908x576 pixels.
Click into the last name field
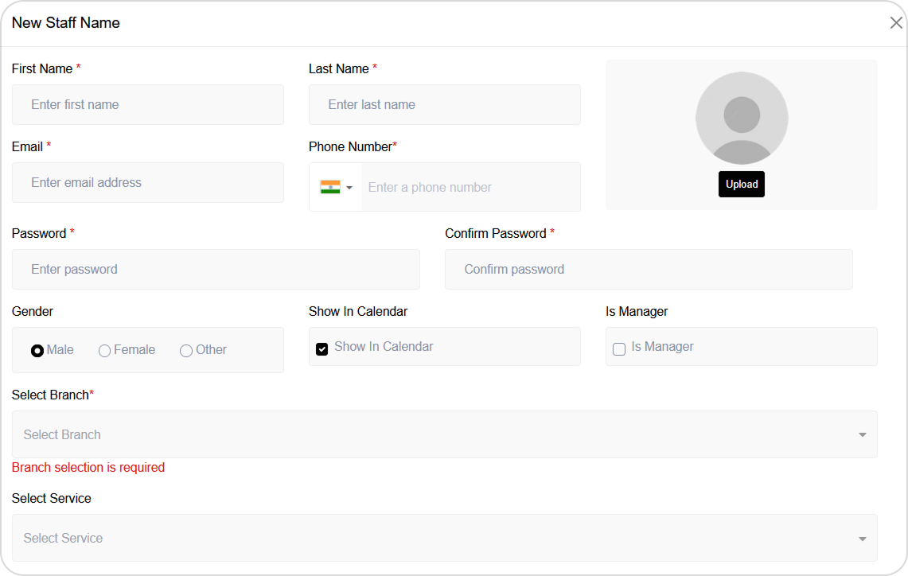(x=444, y=104)
